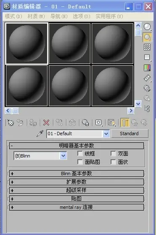Enable the 线框 checkbox
The width and height of the screenshot is (156, 235).
[80, 153]
